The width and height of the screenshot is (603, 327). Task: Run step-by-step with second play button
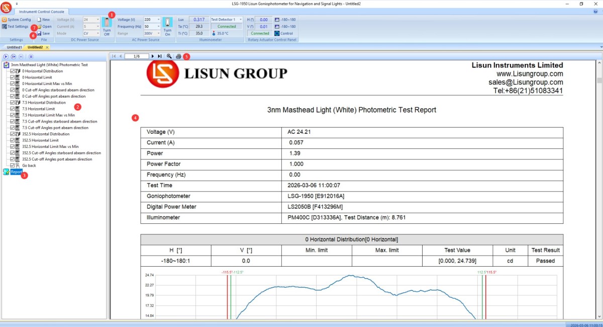[x=14, y=57]
